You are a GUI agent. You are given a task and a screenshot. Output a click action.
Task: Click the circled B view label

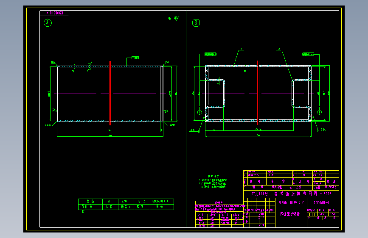pos(196,23)
